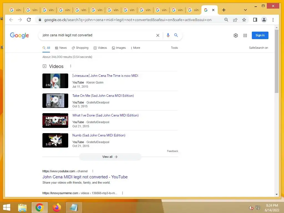Expand the tab search chevron

[x=245, y=10]
